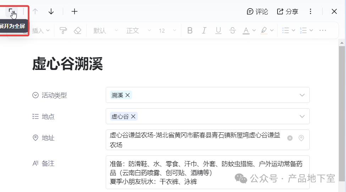Image resolution: width=346 pixels, height=192 pixels.
Task: Expand the 活动类型 dropdown chevron
Action: pos(302,95)
